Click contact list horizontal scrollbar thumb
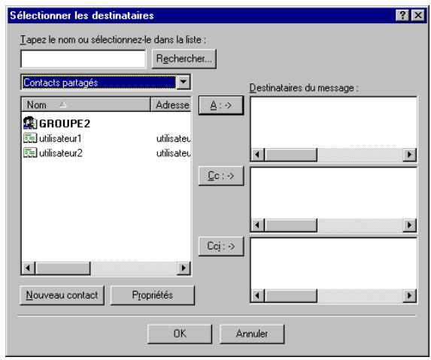Image resolution: width=431 pixels, height=360 pixels. tap(62, 268)
